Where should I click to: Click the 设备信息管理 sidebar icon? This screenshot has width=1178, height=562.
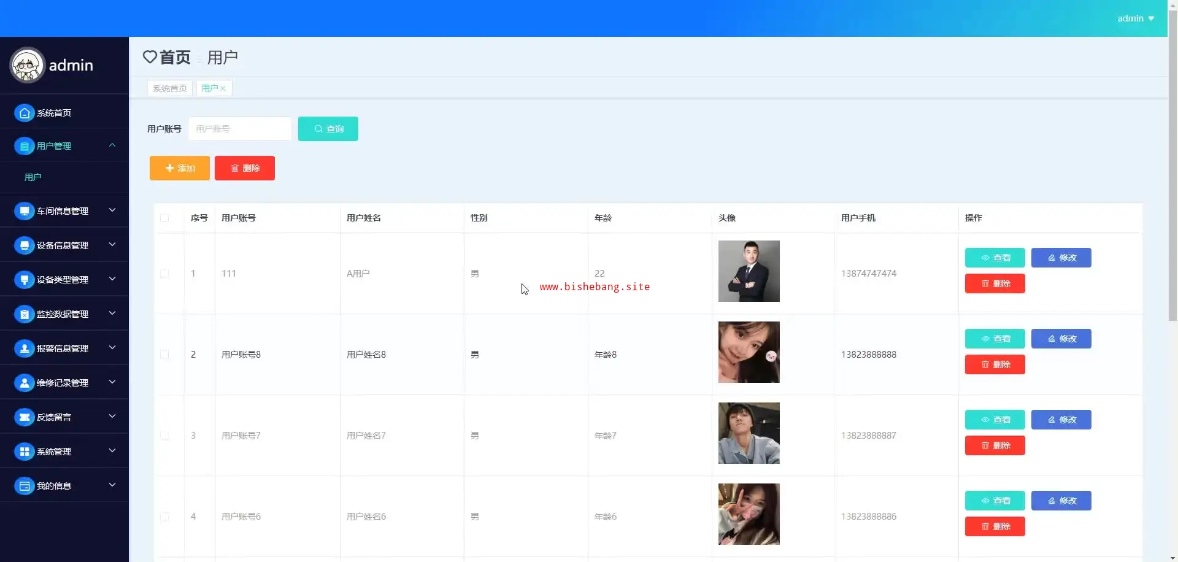(x=24, y=245)
